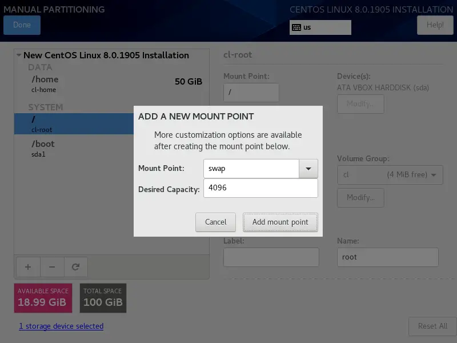Open the Volume Group cl dropdown

(390, 174)
